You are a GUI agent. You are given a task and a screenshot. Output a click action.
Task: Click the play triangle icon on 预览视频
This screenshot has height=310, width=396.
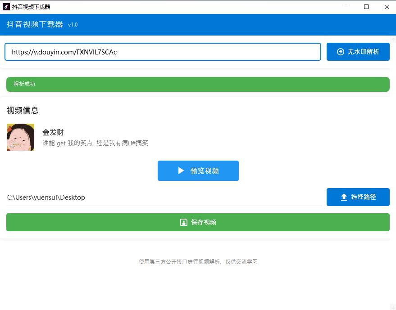click(x=181, y=171)
